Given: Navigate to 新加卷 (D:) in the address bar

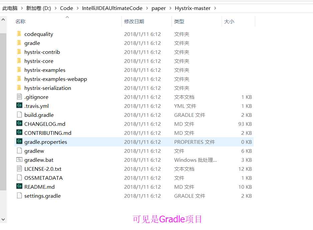Looking at the screenshot, I should click(x=38, y=8).
